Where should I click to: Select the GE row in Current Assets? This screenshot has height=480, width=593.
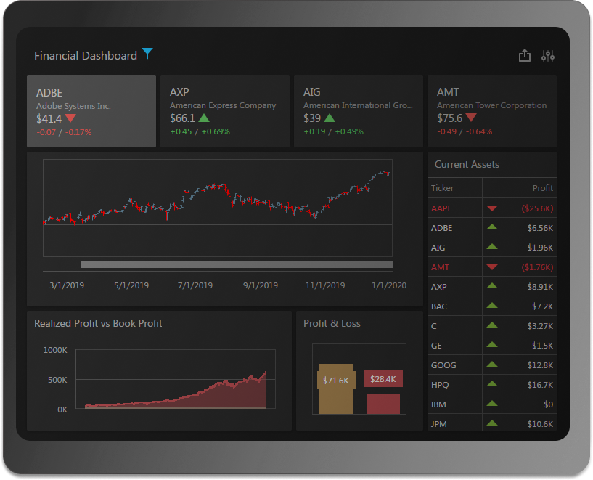pos(451,345)
